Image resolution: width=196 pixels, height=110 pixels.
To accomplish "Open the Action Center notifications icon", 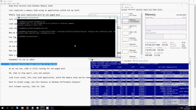I will [193, 108].
